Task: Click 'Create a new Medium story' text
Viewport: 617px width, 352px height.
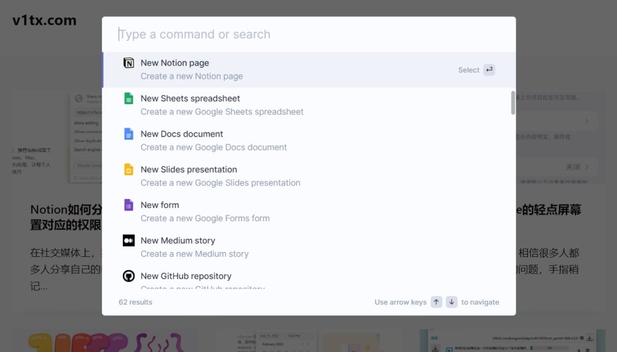Action: point(195,254)
